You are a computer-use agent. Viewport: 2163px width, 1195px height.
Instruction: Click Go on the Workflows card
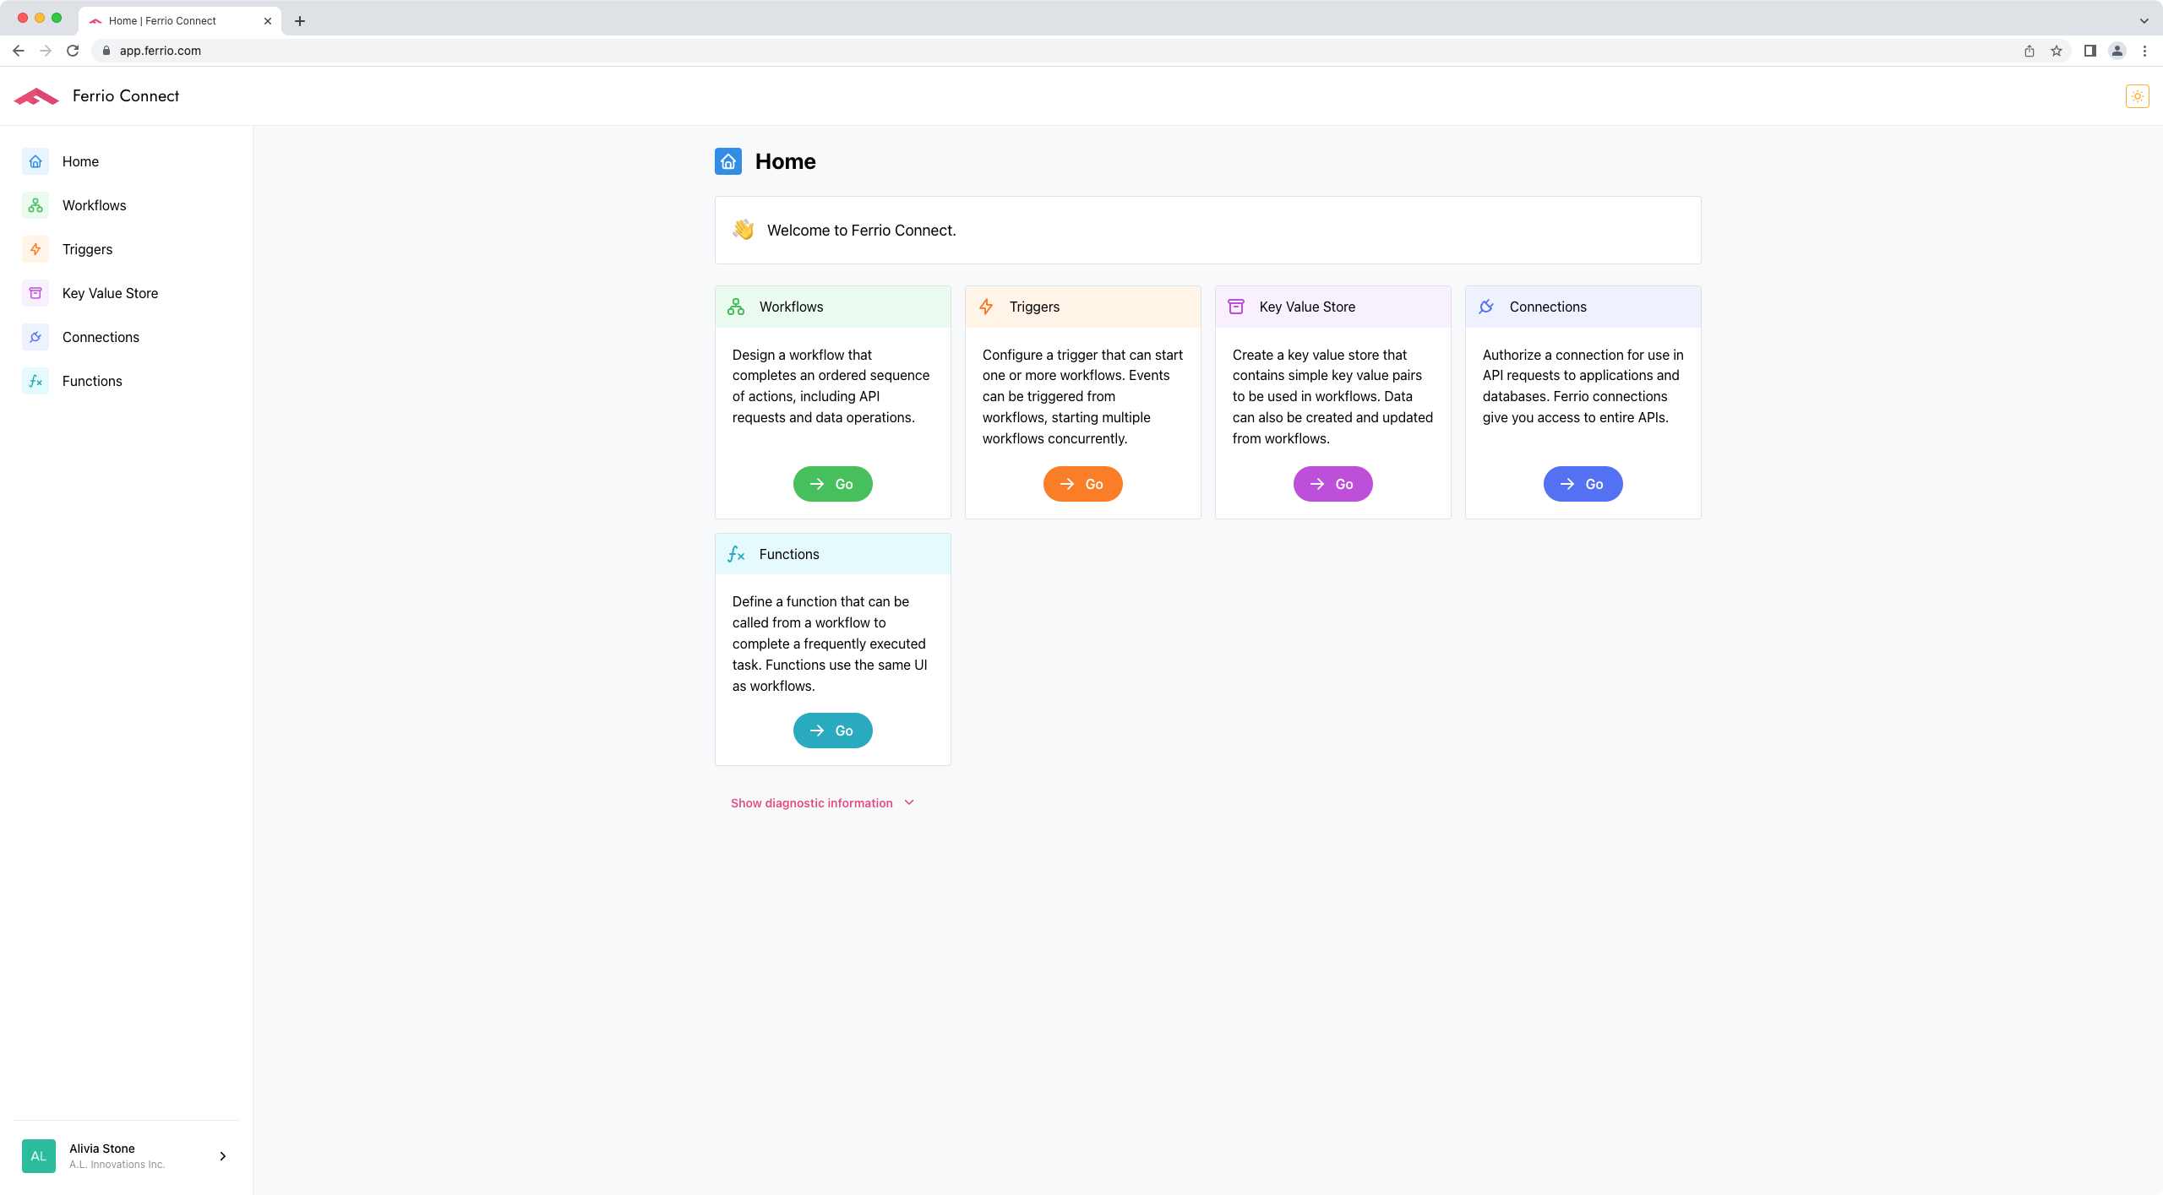(832, 483)
